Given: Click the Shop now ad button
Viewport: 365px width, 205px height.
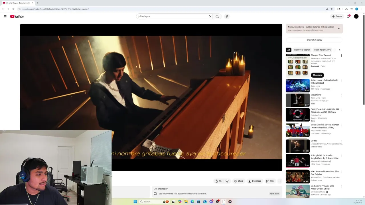Looking at the screenshot, I should click(x=317, y=75).
